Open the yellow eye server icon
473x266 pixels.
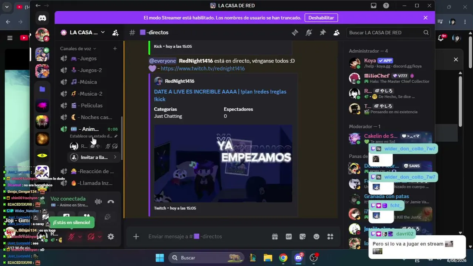point(42,156)
